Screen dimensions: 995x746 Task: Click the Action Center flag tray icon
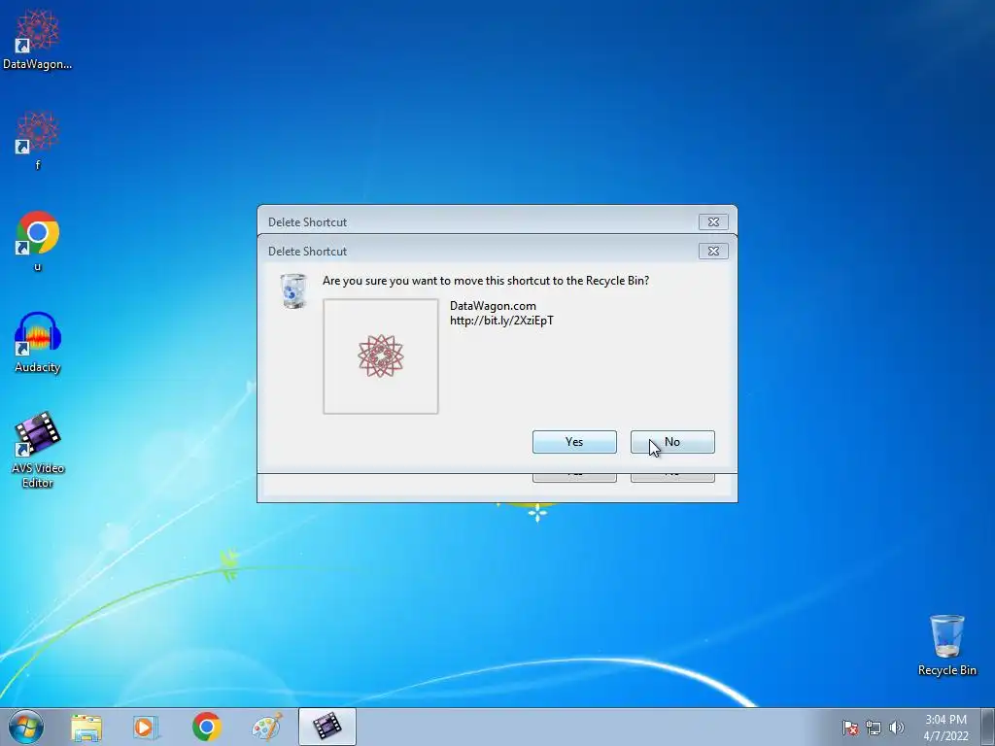(849, 728)
